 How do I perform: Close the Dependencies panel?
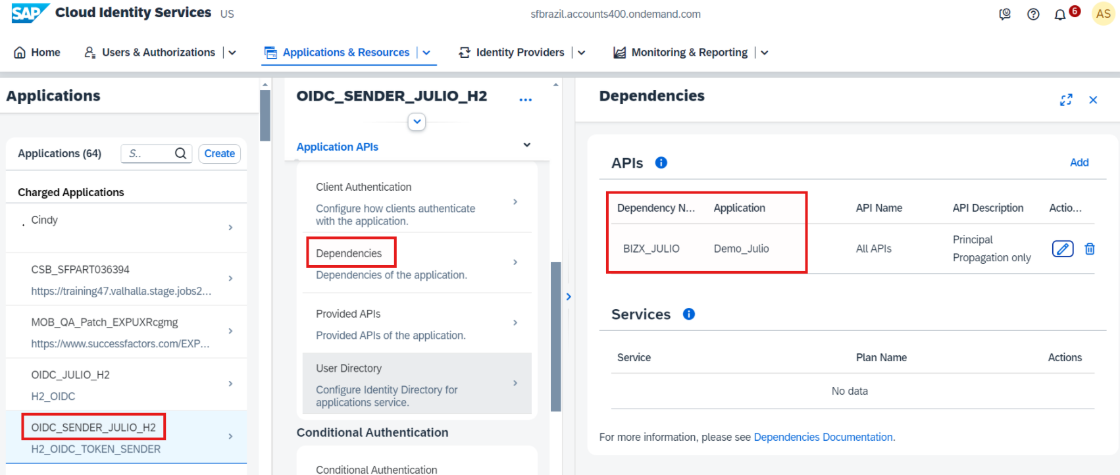coord(1093,100)
